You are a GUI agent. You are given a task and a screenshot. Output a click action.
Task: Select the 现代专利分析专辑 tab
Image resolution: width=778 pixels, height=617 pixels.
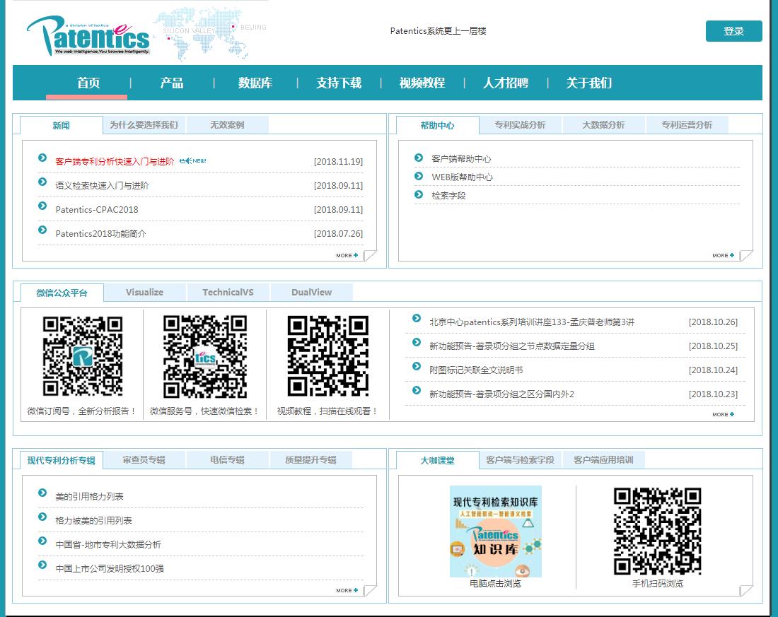tap(61, 460)
